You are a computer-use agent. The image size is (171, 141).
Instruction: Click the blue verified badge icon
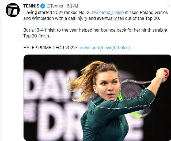click(42, 6)
